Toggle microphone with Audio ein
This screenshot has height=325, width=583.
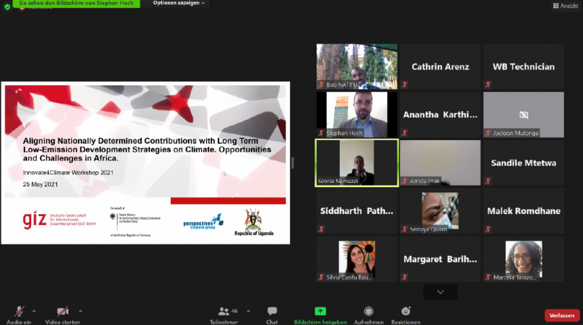19,314
